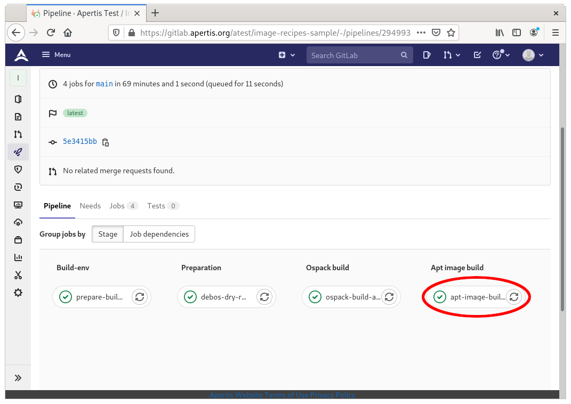Image resolution: width=571 pixels, height=404 pixels.
Task: Open a new browser tab
Action: pos(155,13)
